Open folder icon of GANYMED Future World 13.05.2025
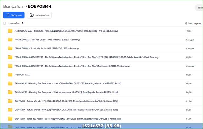 [x=10, y=101]
